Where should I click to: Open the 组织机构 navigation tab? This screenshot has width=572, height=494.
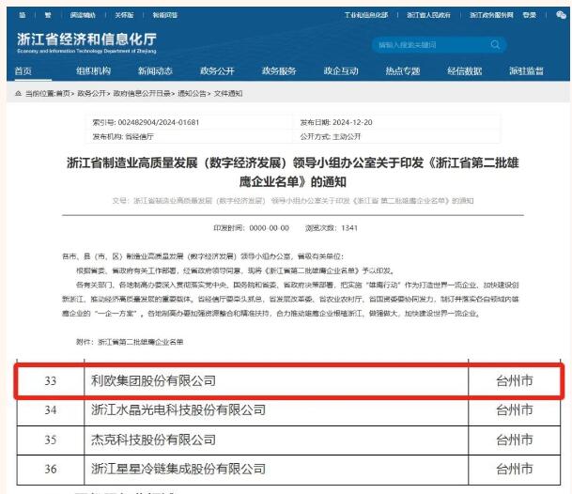click(x=93, y=70)
